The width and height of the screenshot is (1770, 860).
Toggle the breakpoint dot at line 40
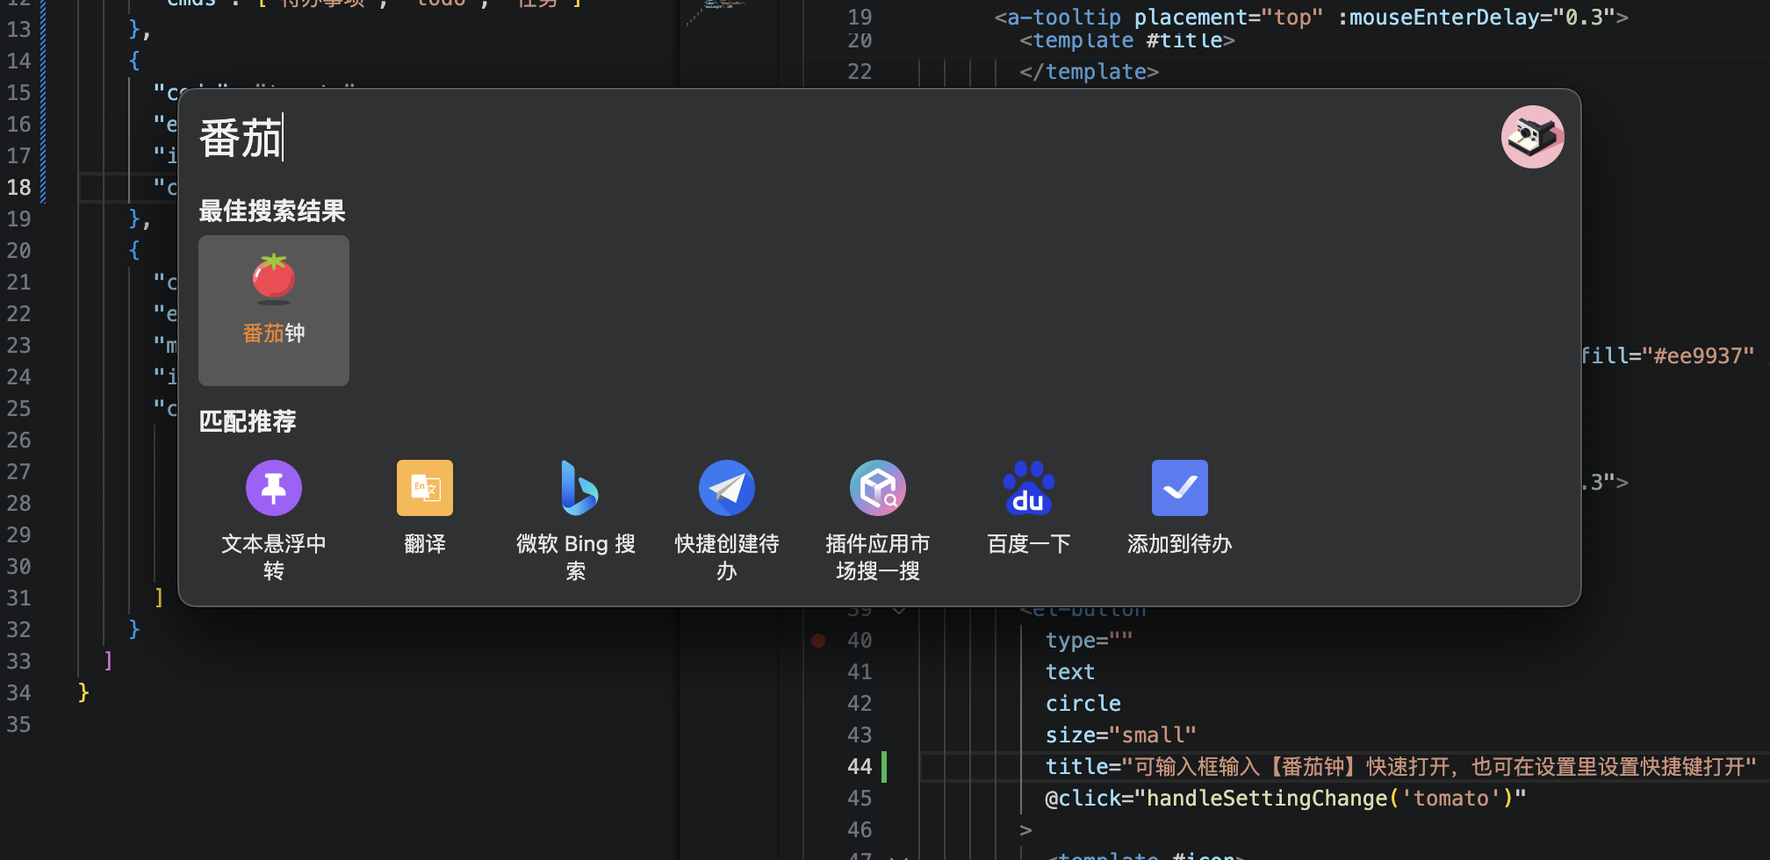click(818, 641)
